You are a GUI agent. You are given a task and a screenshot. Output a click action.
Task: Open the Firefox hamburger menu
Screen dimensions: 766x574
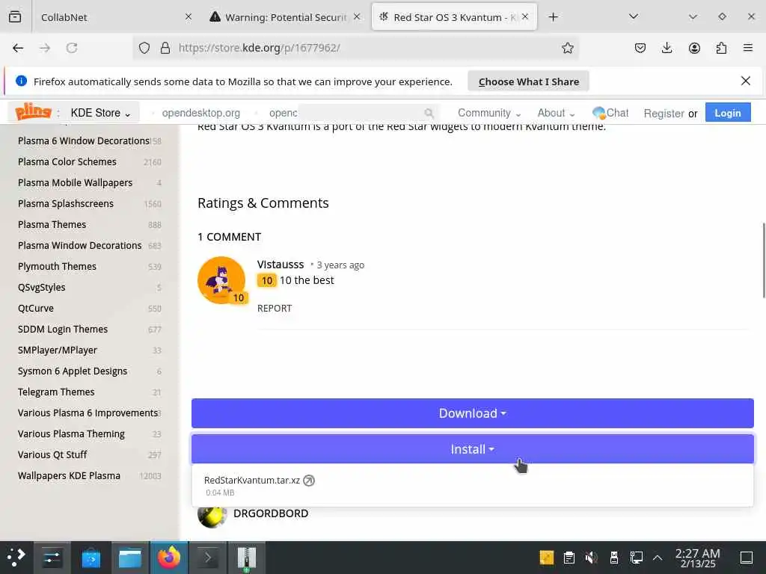(x=747, y=48)
